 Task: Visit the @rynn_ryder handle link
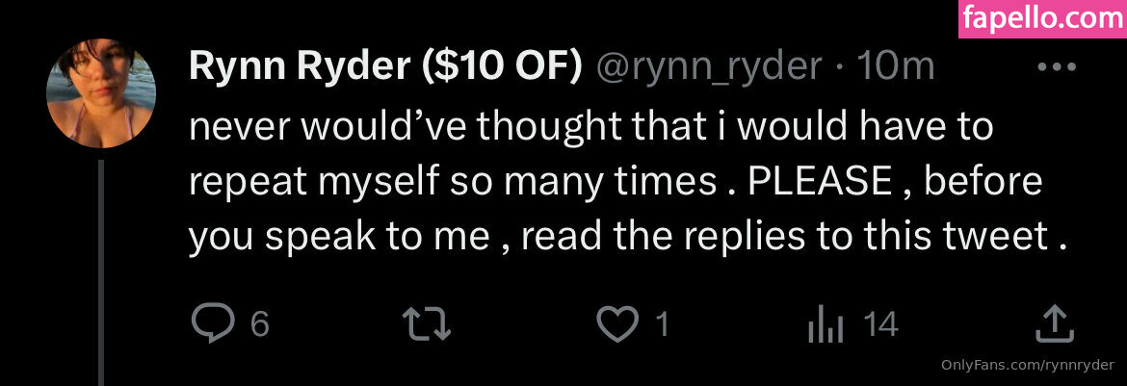click(x=710, y=66)
